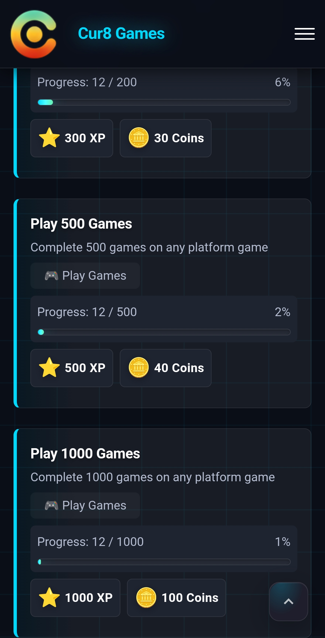Click the star icon beside 300 XP

coord(49,138)
